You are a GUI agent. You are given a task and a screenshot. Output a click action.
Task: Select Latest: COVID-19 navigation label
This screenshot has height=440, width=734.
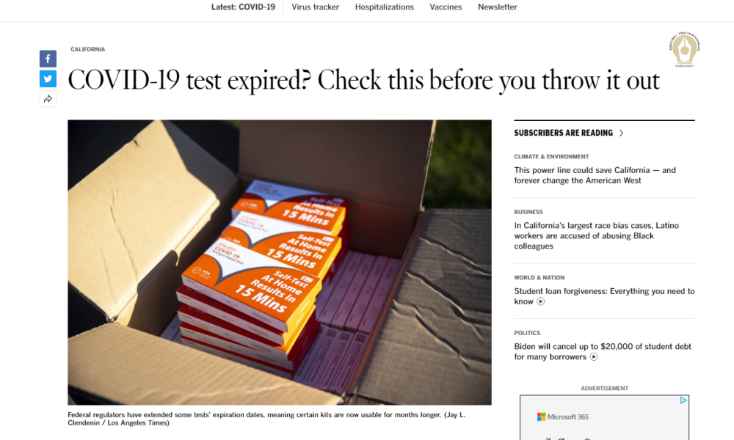243,7
